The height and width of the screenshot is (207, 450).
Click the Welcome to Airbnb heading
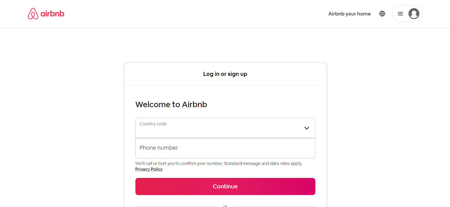click(171, 104)
